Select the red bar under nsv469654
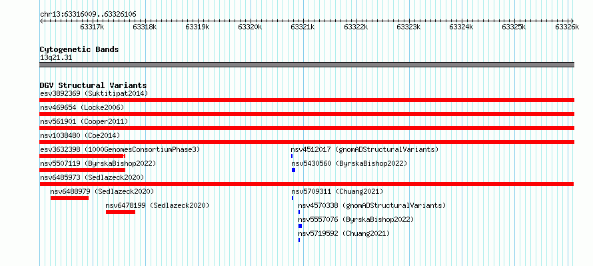Image resolution: width=593 pixels, height=266 pixels. 306,114
